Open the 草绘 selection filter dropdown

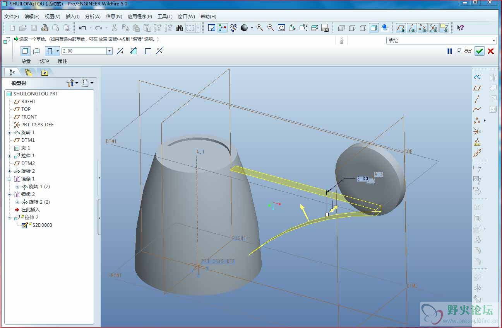(494, 41)
